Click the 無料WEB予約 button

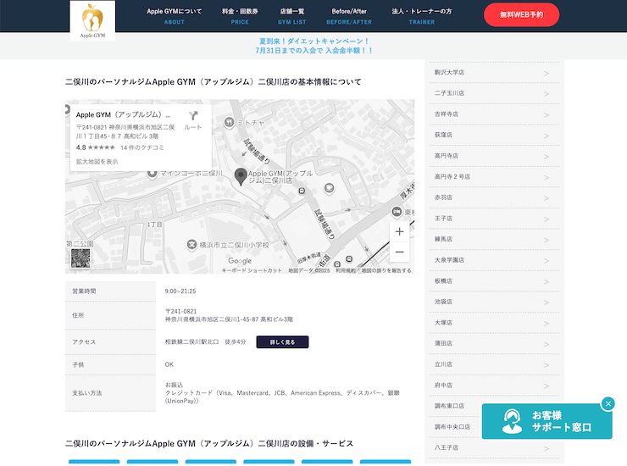tap(521, 14)
